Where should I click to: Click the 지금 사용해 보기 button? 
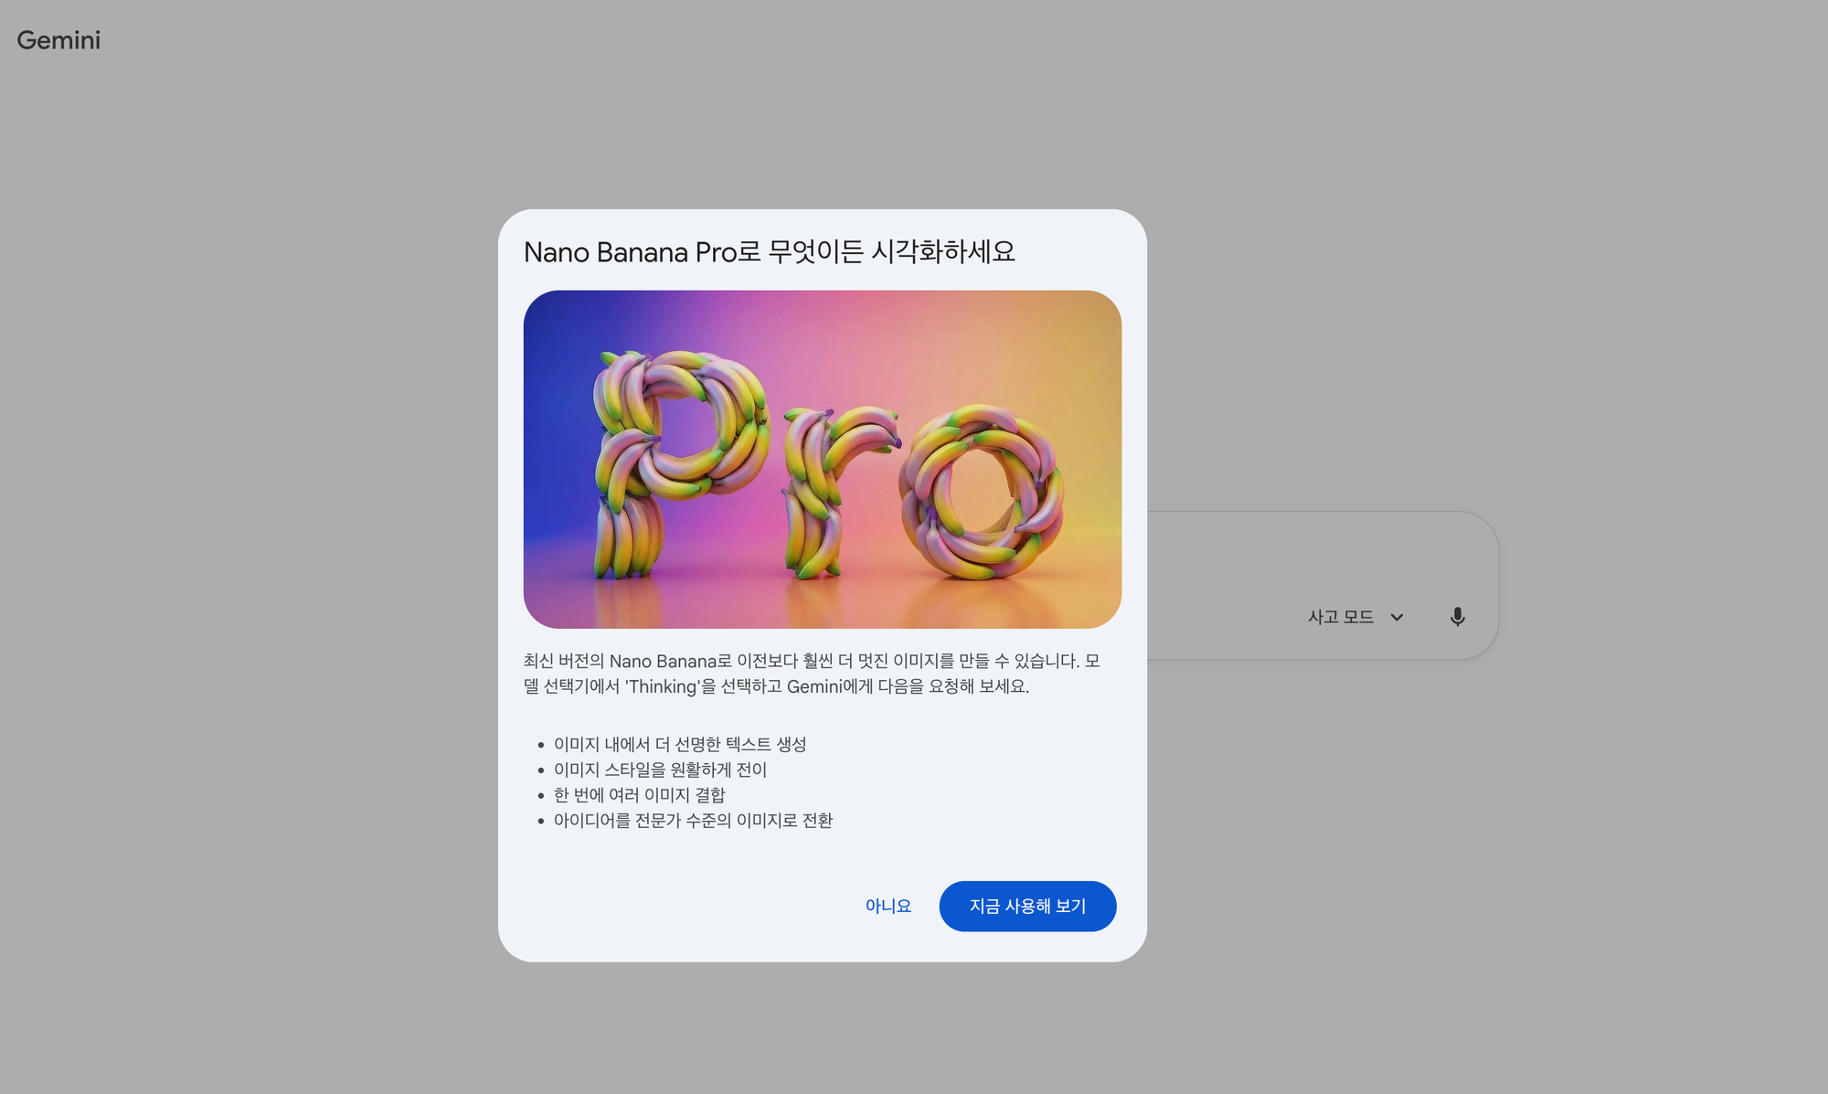click(1027, 906)
